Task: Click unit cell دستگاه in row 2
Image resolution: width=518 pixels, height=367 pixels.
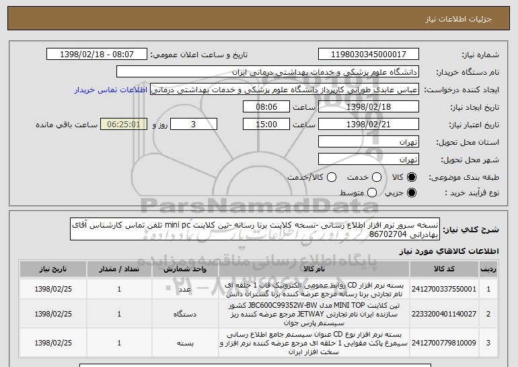Action: point(185,314)
